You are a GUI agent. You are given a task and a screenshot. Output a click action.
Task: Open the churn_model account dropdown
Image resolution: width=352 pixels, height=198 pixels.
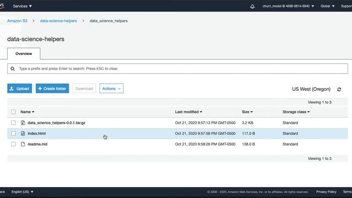click(288, 6)
